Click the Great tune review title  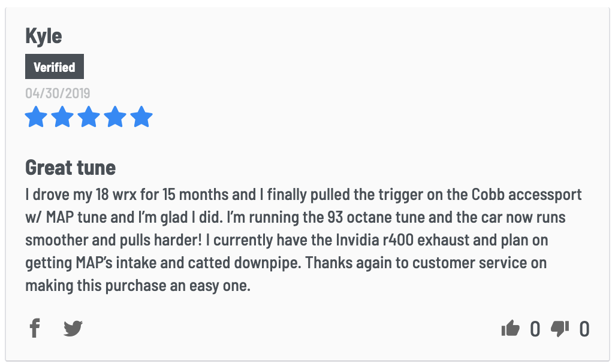coord(71,168)
